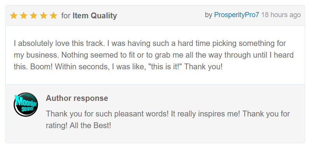Click the review text starting 'I absolutely love'
This screenshot has height=148, width=311.
(x=153, y=55)
